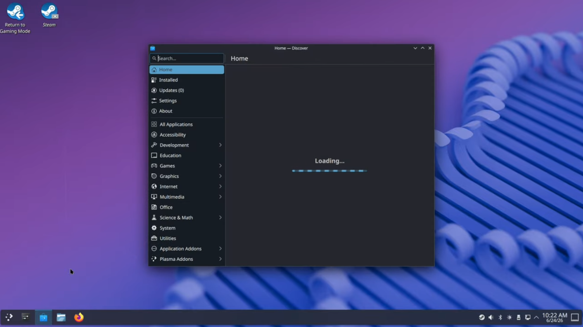Image resolution: width=583 pixels, height=327 pixels.
Task: Show the About page
Action: 187,111
